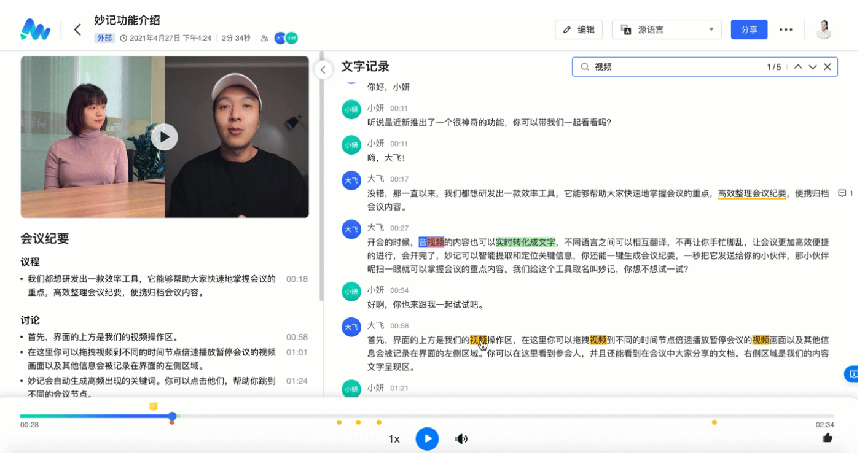865x458 pixels.
Task: Toggle the thumbs-up like at bottom right
Action: click(828, 438)
